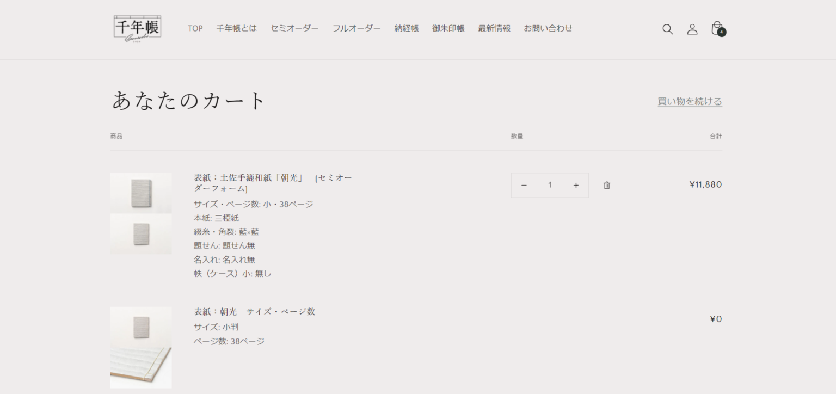Delete the 朝光 item with trash icon
The width and height of the screenshot is (836, 394).
pyautogui.click(x=607, y=186)
